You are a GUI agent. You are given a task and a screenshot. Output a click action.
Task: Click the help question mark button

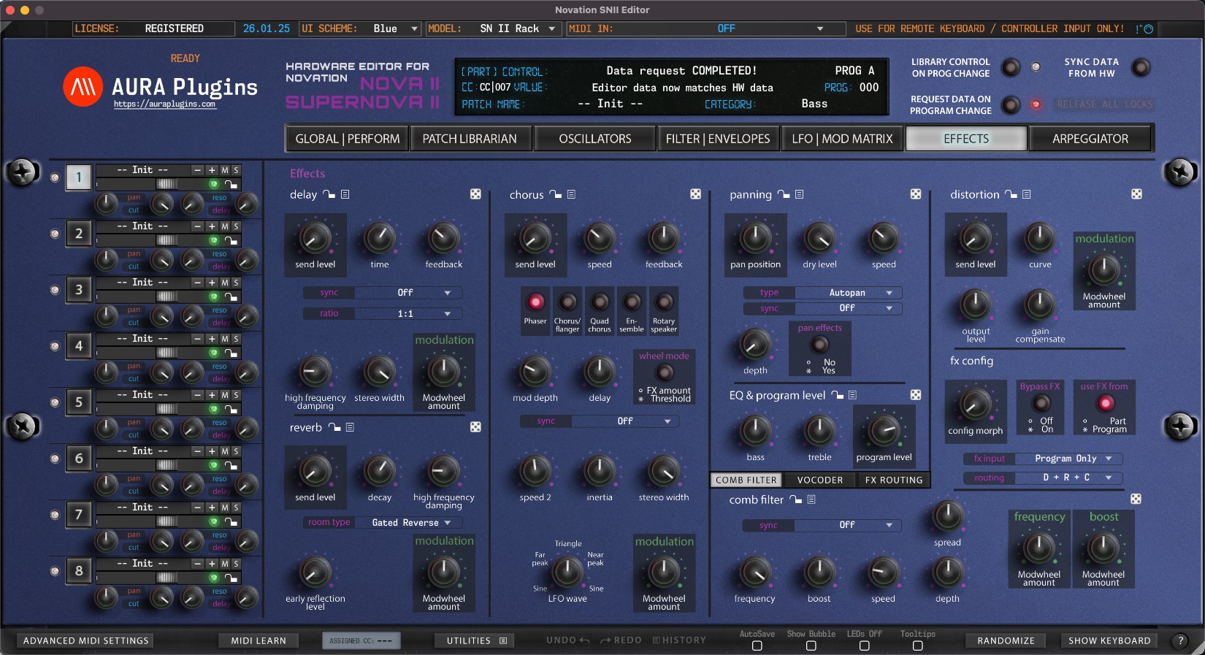[x=1180, y=640]
